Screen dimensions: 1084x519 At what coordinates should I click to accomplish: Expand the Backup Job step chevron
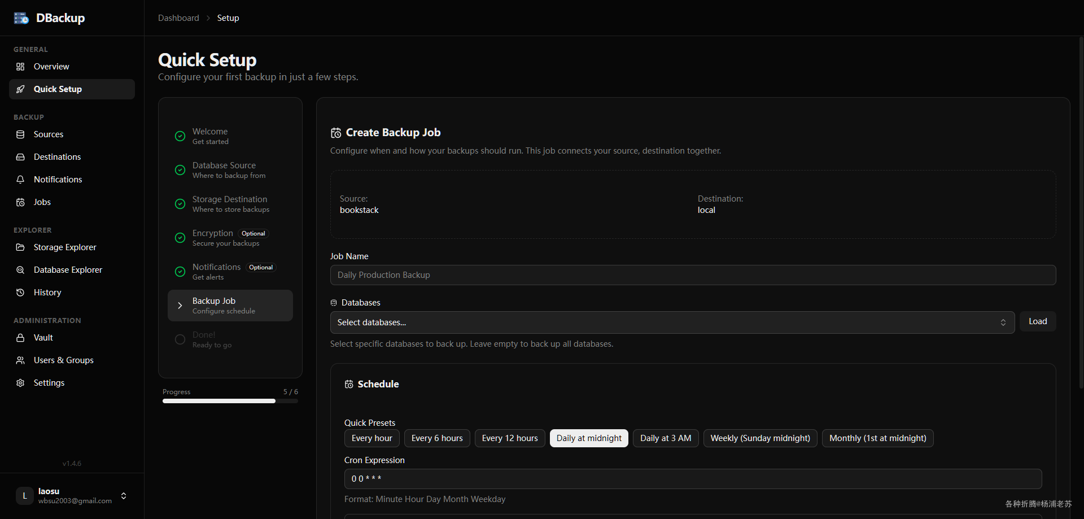pyautogui.click(x=180, y=306)
